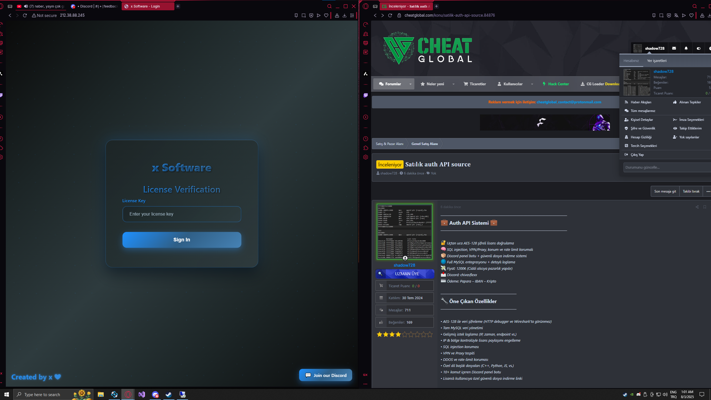Switch to the Discord browser tab

coord(94,6)
